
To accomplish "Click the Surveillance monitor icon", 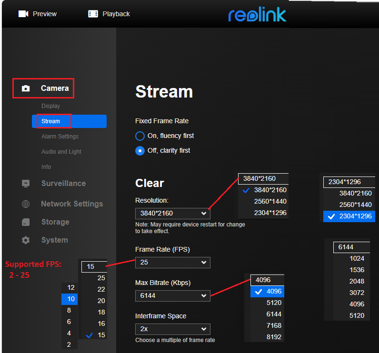I will 26,184.
